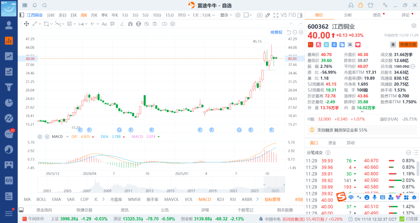Open the code brackets icon in sidebar
The width and height of the screenshot is (420, 223).
pyautogui.click(x=9, y=180)
